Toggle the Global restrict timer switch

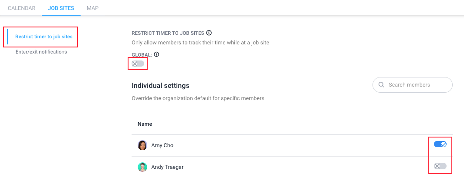(138, 64)
